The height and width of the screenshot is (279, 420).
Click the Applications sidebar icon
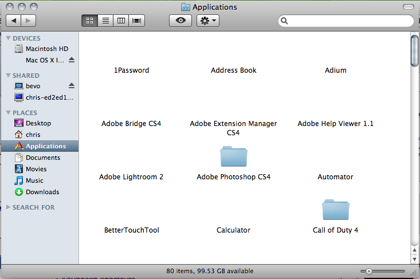tap(19, 146)
